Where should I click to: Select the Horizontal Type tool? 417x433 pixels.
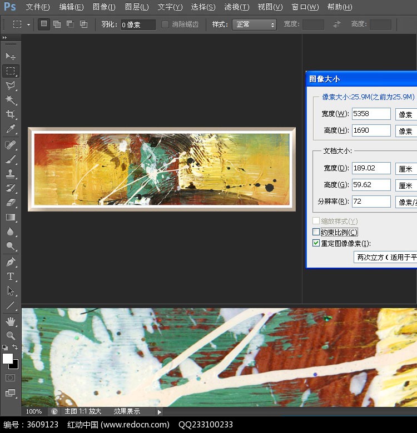click(x=11, y=276)
